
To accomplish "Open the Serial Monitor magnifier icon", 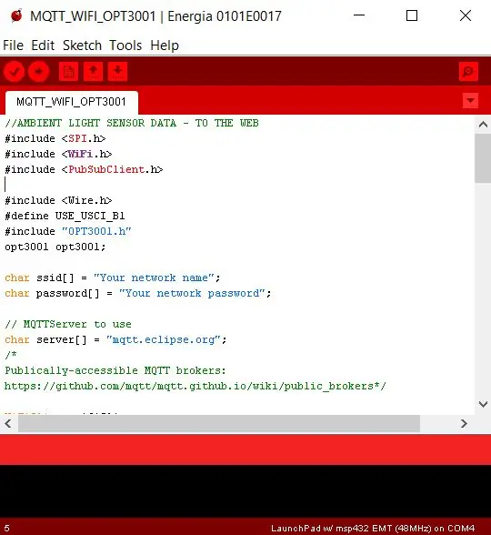I will click(468, 72).
